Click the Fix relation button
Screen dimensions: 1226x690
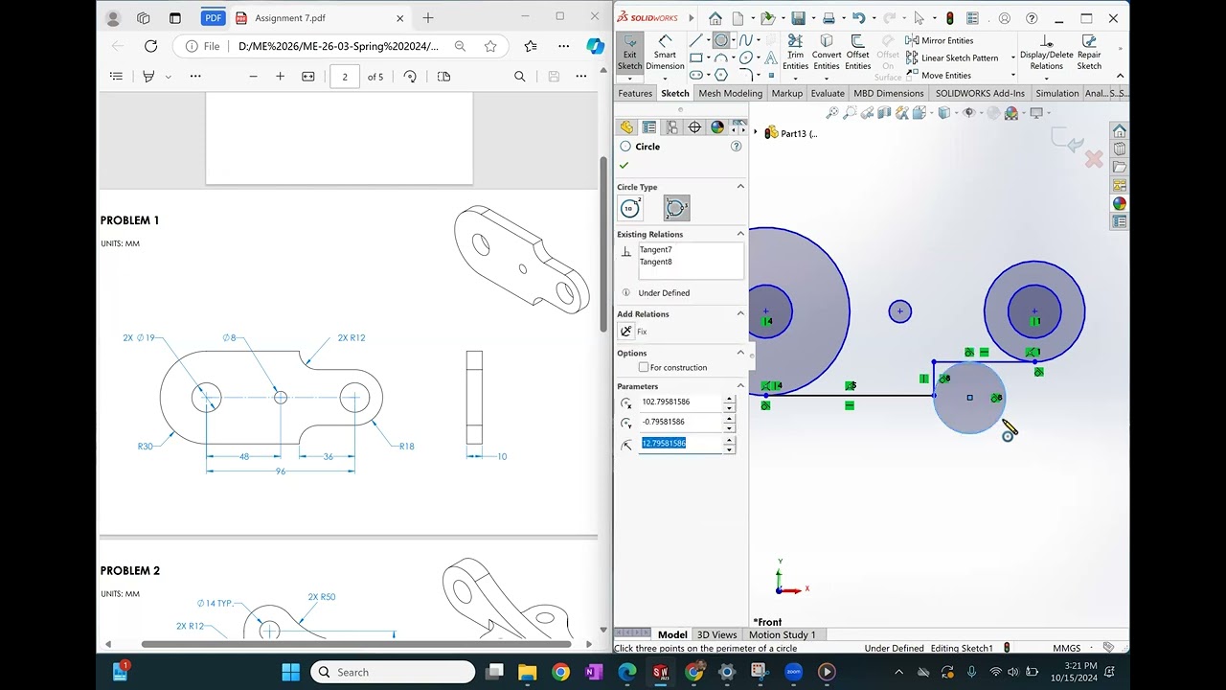(x=626, y=332)
